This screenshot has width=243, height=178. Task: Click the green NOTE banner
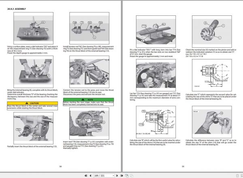point(88,100)
